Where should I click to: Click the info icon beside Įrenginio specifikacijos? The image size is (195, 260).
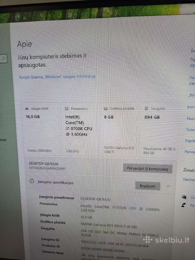[x=32, y=181]
